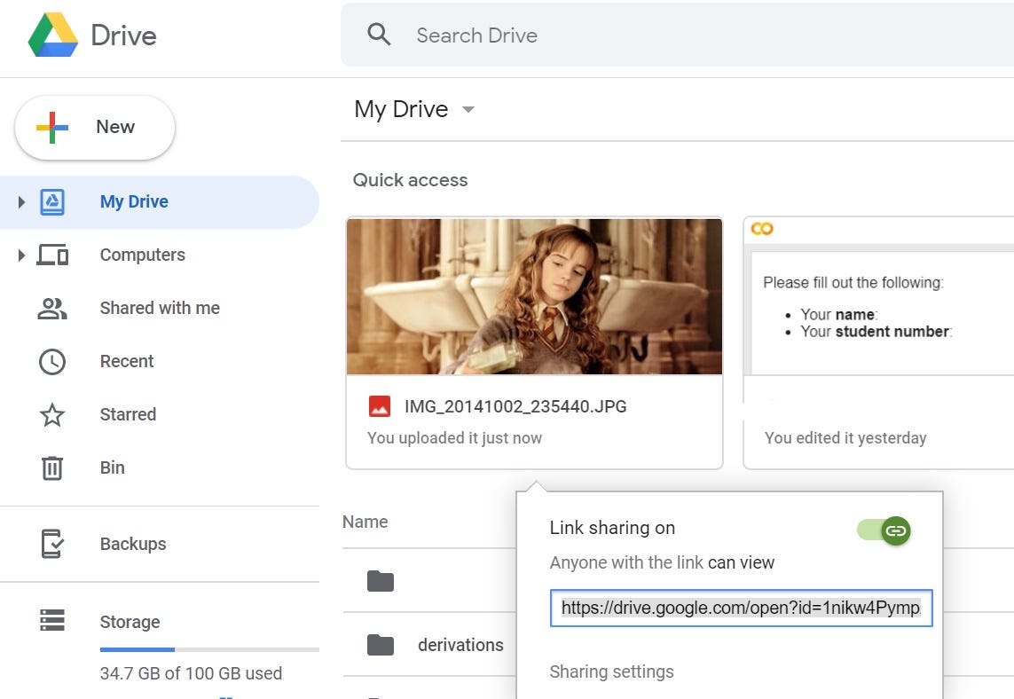Click the storage usage progress bar
This screenshot has width=1014, height=699.
pos(209,649)
